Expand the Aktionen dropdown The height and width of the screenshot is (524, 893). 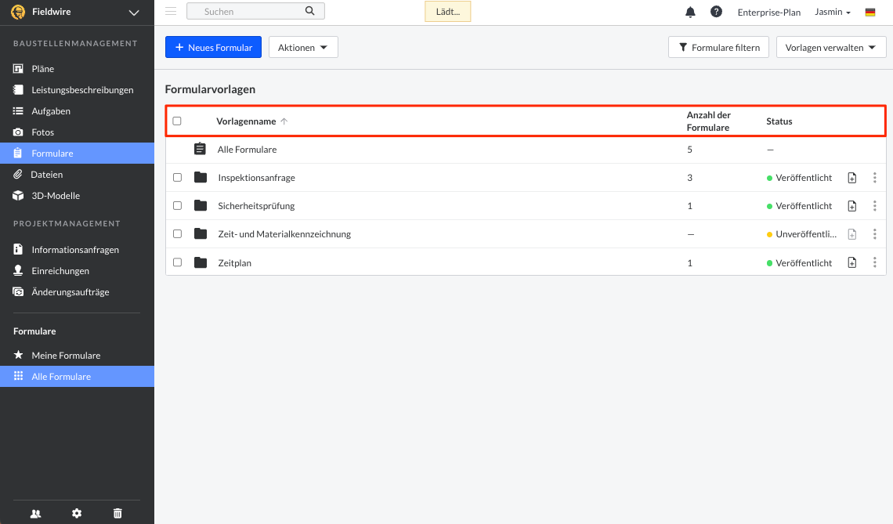[303, 48]
